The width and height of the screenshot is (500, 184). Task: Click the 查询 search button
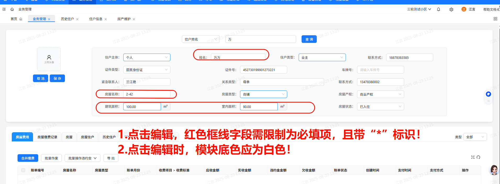click(309, 39)
